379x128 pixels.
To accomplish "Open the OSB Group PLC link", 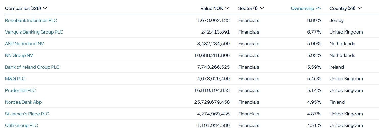I will tap(21, 125).
